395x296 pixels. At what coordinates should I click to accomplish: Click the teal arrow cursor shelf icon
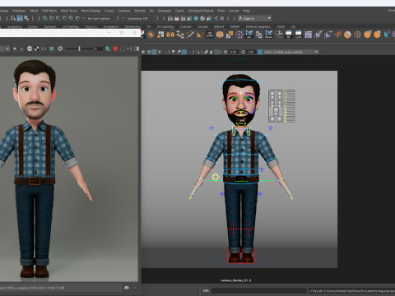point(387,35)
